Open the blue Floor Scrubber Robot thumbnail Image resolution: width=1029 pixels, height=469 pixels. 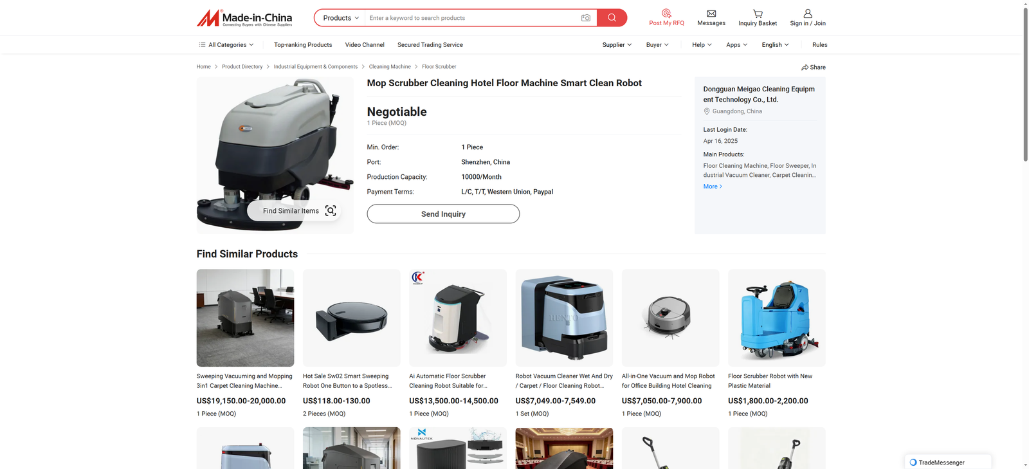click(776, 318)
